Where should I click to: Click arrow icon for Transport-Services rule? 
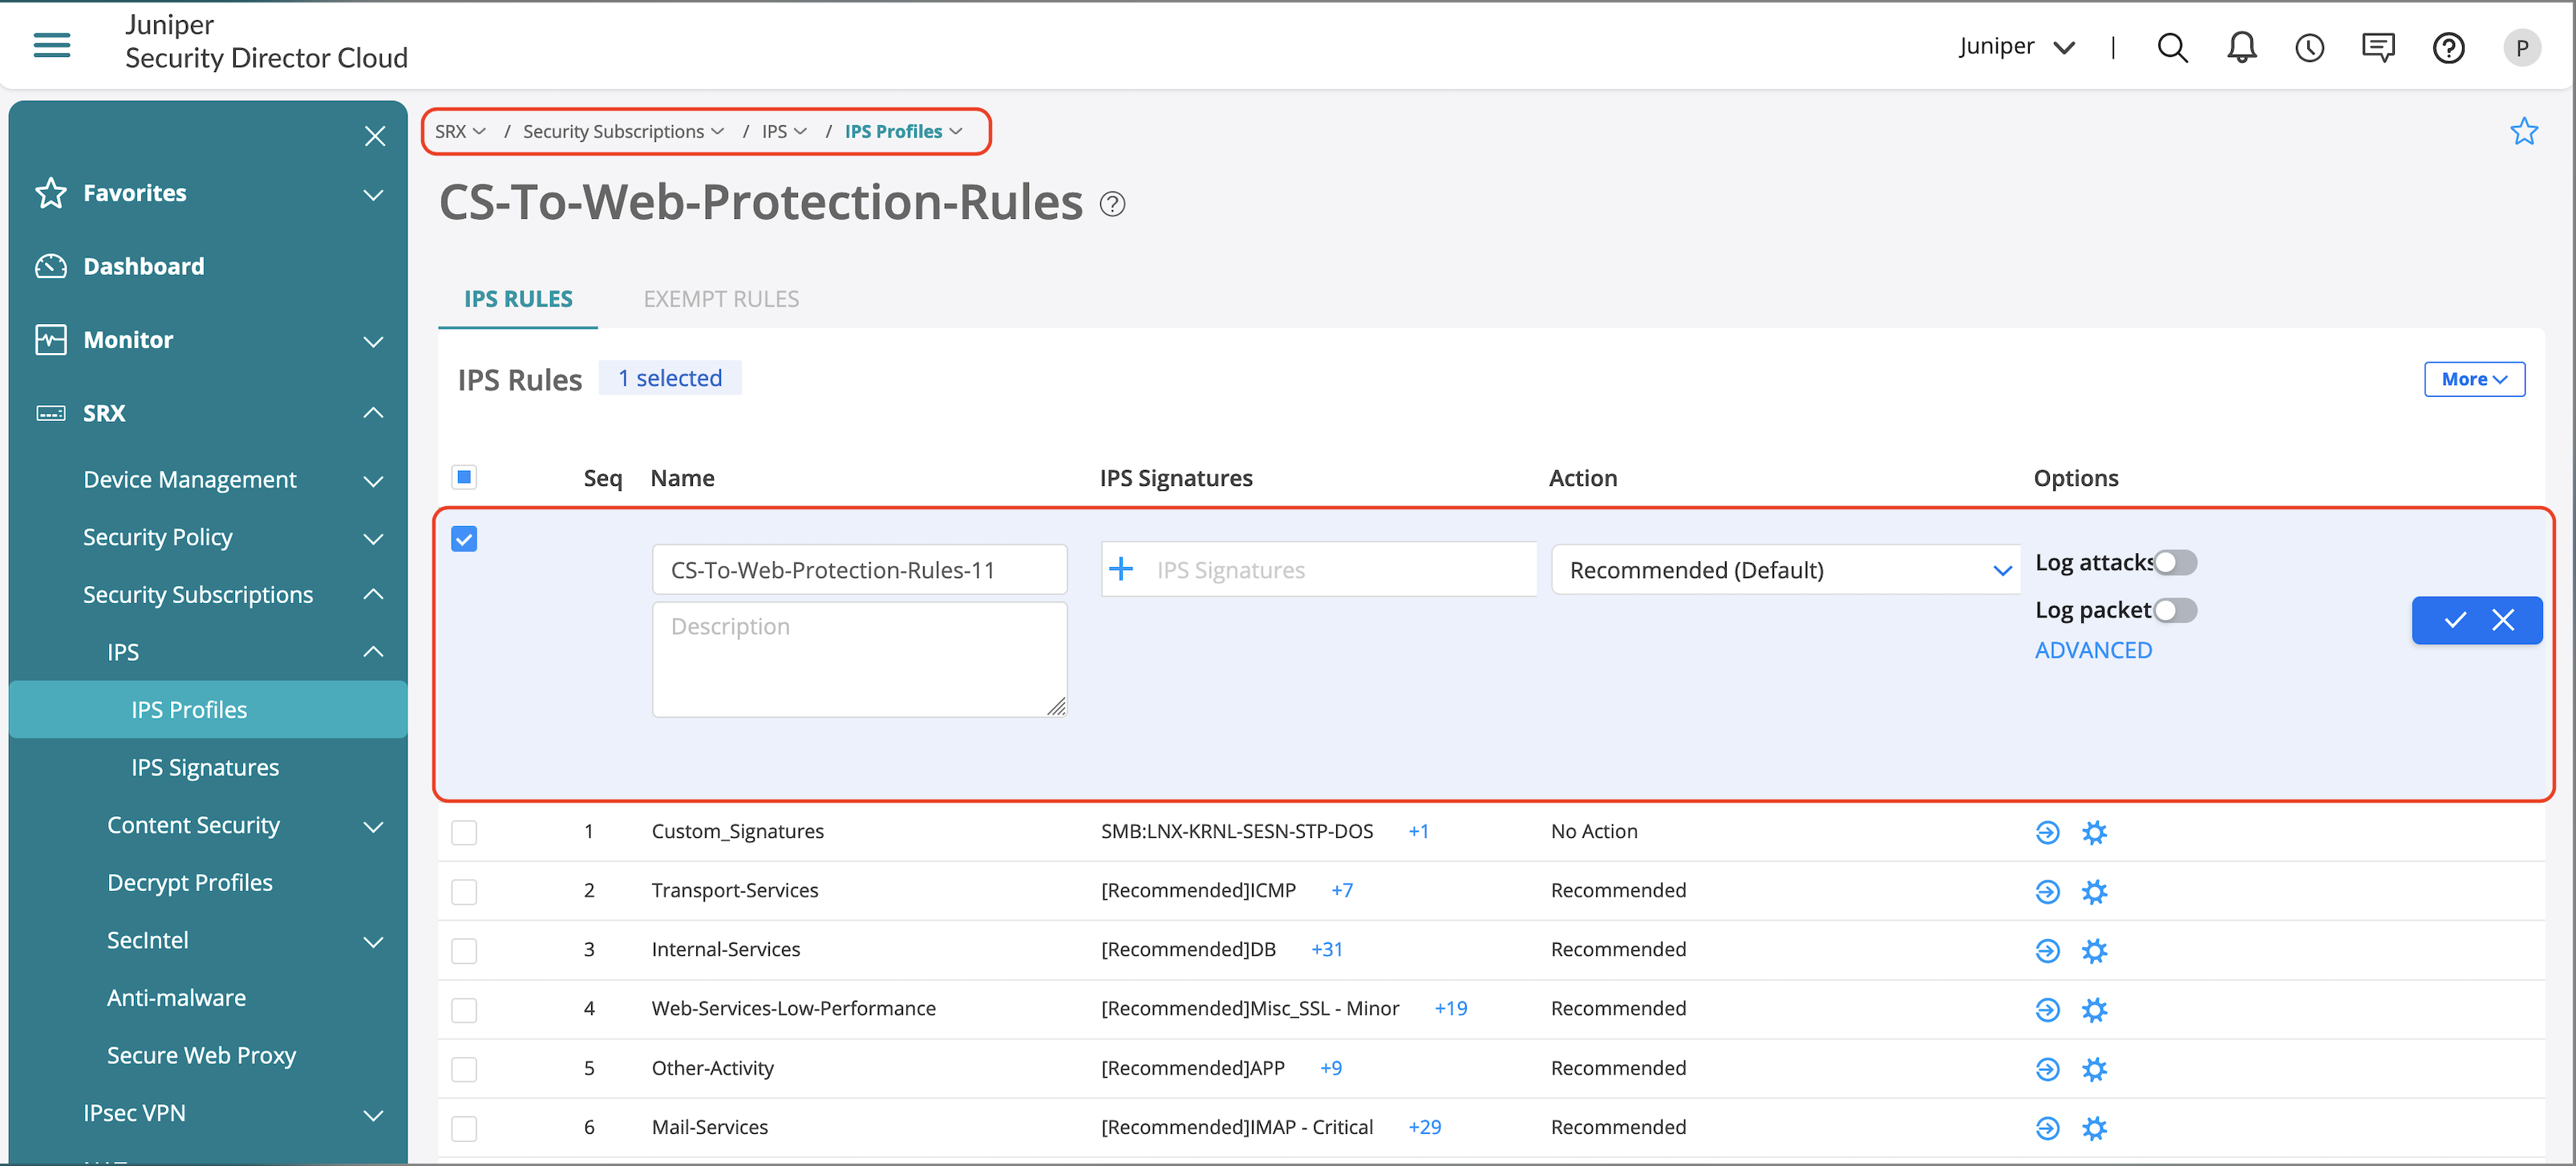tap(2047, 891)
